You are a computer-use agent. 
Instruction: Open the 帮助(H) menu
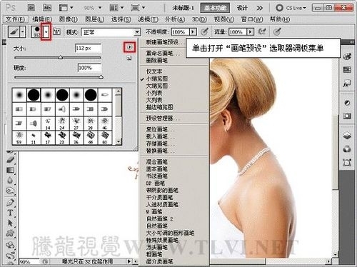tap(280, 19)
